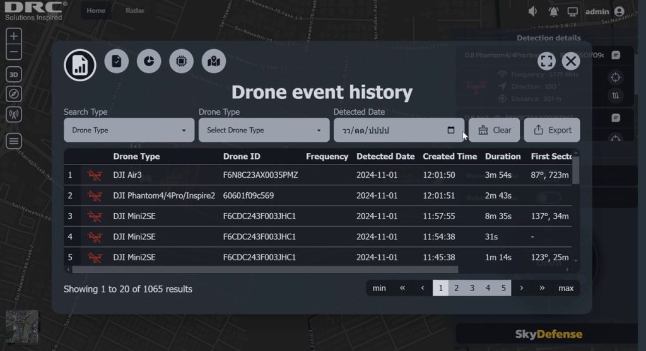Image resolution: width=646 pixels, height=351 pixels.
Task: Open the Select Drone Type dropdown
Action: (264, 130)
